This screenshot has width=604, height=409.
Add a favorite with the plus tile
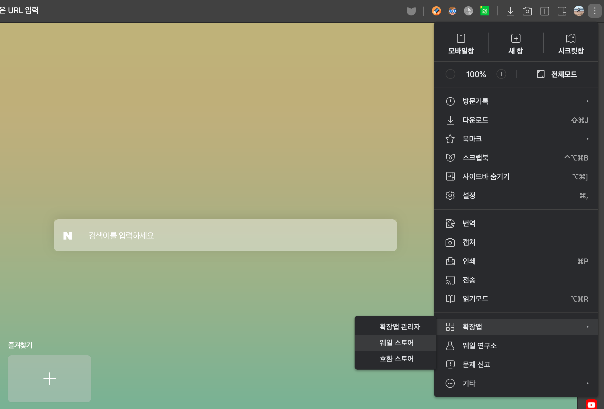tap(49, 379)
